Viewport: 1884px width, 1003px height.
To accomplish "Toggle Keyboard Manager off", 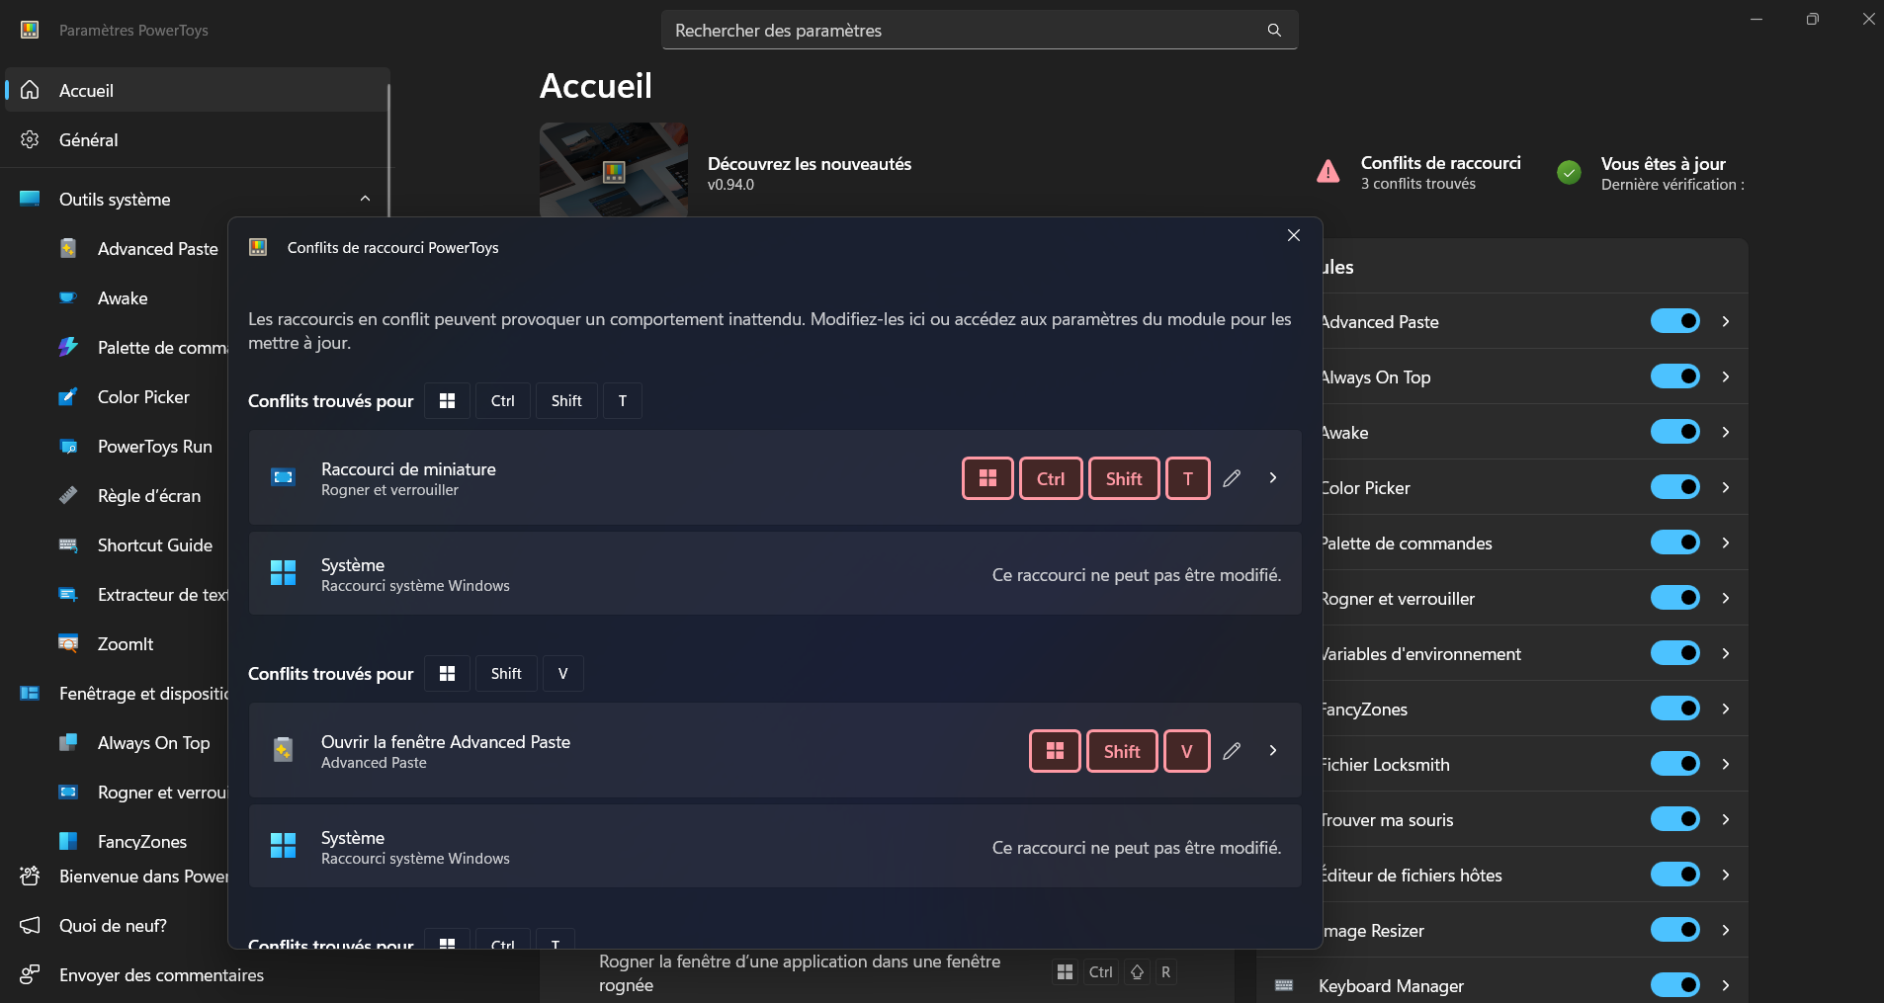I will pos(1674,985).
